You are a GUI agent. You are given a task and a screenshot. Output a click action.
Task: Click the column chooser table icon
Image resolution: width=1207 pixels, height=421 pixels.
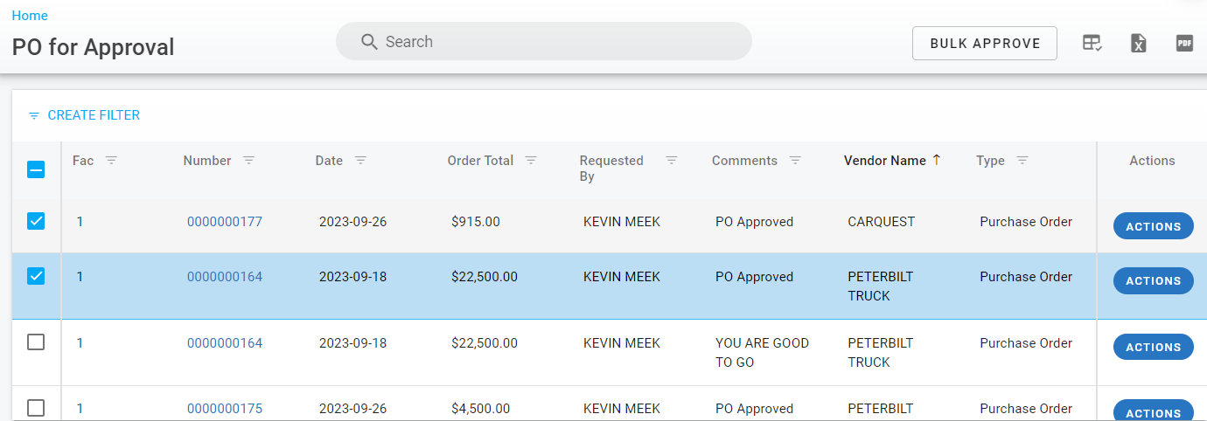point(1092,43)
